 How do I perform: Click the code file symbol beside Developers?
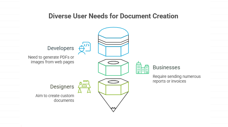[x=87, y=46]
